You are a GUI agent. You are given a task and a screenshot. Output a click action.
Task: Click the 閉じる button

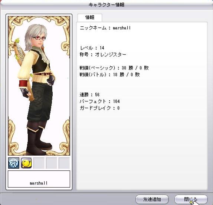pos(191,199)
